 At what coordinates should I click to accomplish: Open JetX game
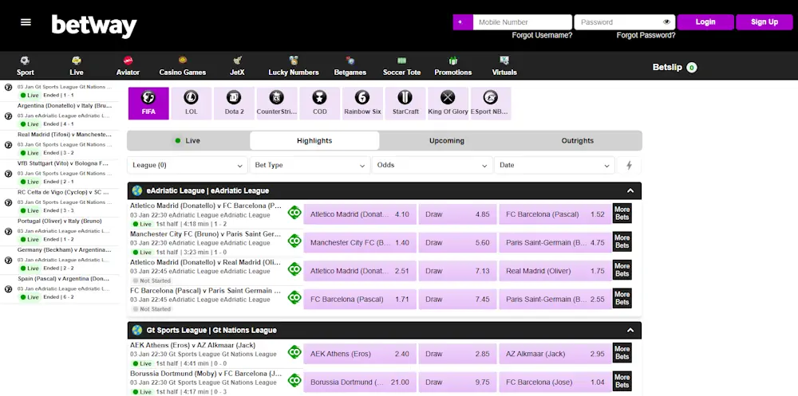tap(237, 66)
